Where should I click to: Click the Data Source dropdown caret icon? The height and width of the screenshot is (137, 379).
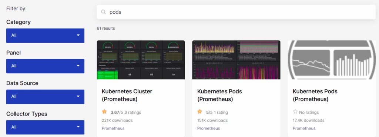[x=78, y=96]
